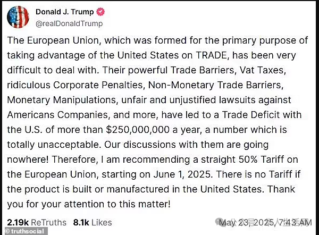Click the $250,000,000 figure in post
The height and width of the screenshot is (235, 319).
(x=138, y=130)
